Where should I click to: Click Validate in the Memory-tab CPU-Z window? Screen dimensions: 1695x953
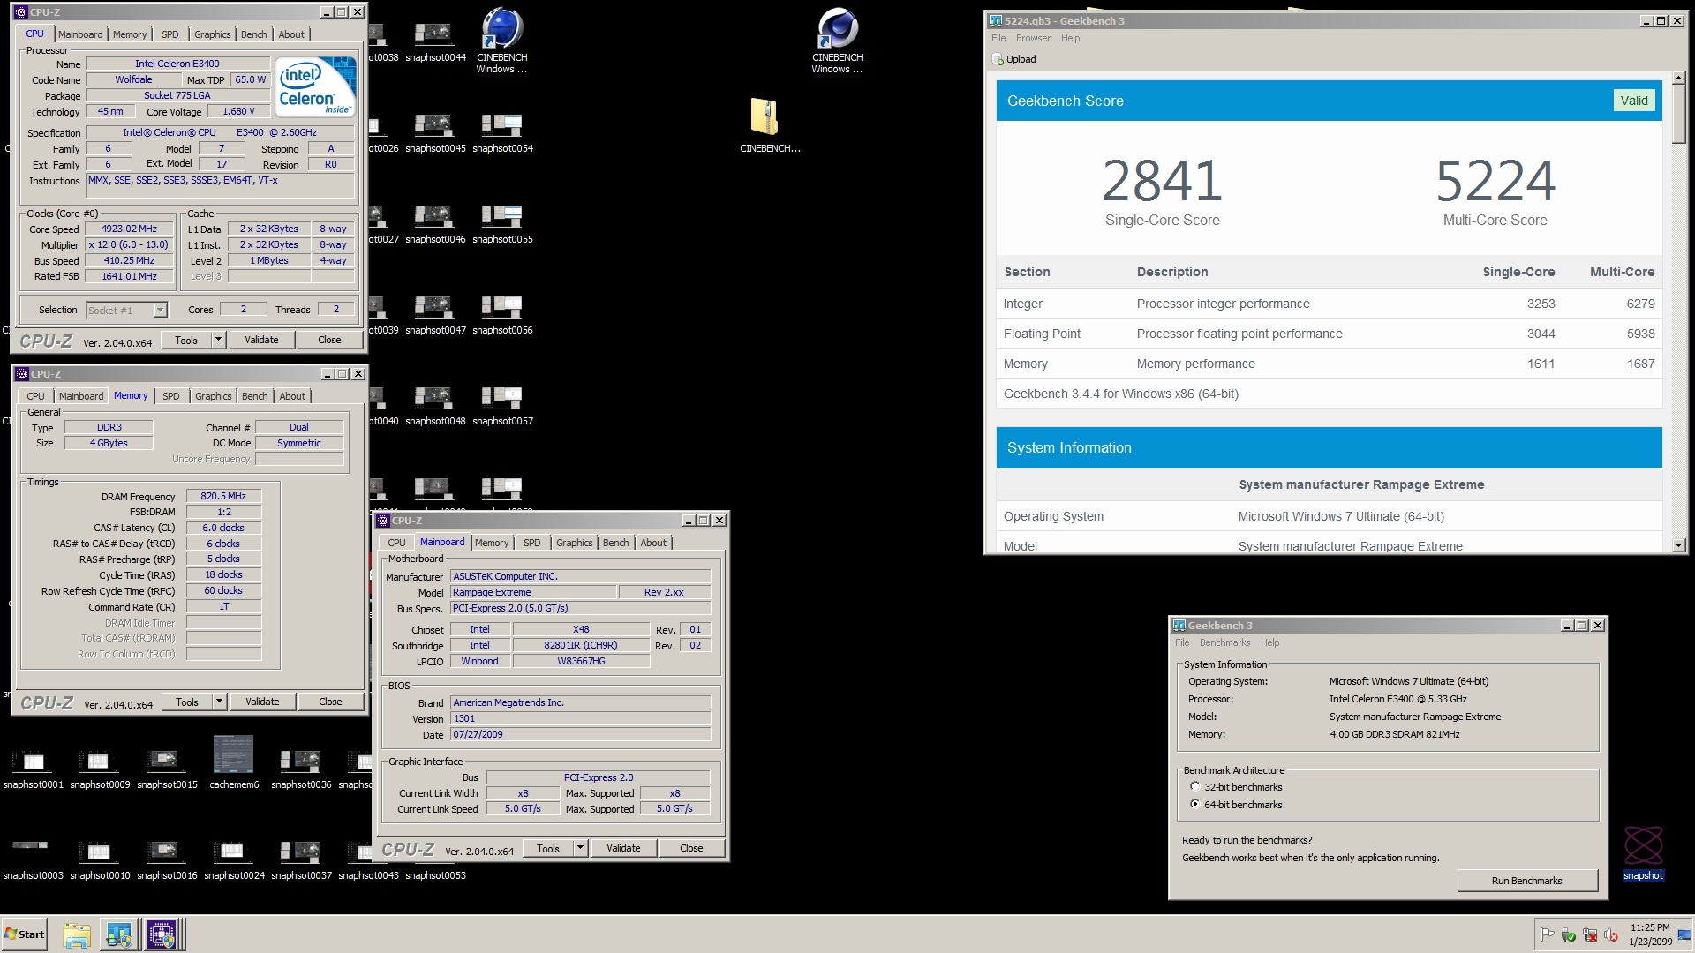(x=262, y=702)
